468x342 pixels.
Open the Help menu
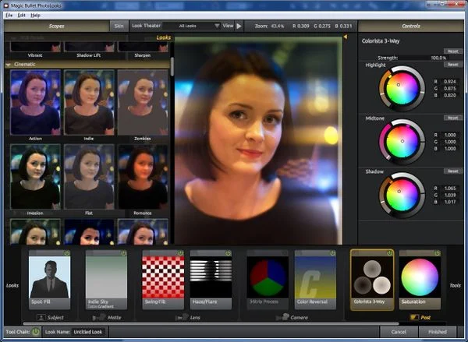(36, 15)
